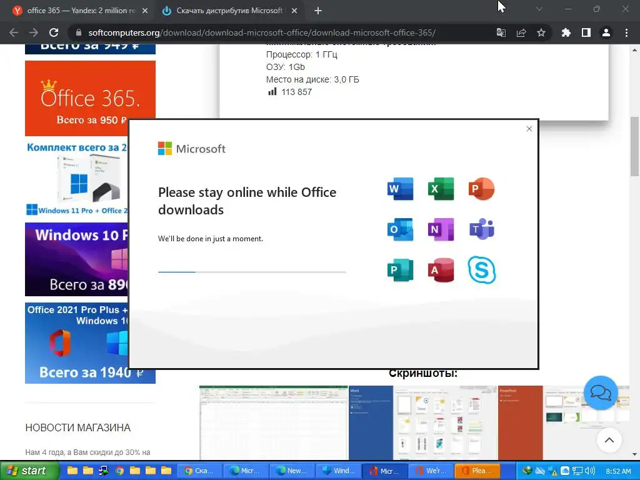Open the Chrome quick launch icon
The image size is (640, 480).
[119, 471]
